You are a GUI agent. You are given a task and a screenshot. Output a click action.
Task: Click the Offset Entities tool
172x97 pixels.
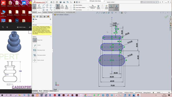coord(67,7)
